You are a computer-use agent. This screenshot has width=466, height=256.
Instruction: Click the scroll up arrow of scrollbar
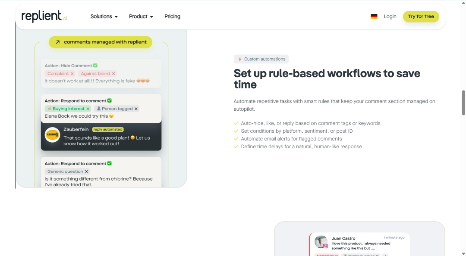pyautogui.click(x=463, y=2)
